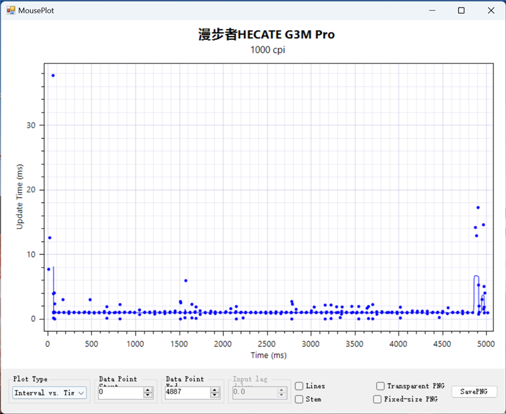This screenshot has height=414, width=506.
Task: Click the x-axis tick label 5000
Action: pyautogui.click(x=486, y=344)
